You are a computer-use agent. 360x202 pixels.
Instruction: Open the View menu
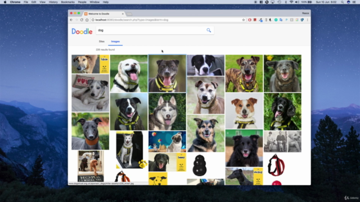[43, 2]
